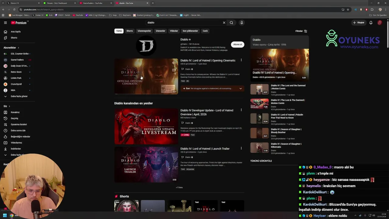
Task: Select the İzlenenler filter chip
Action: tap(160, 31)
